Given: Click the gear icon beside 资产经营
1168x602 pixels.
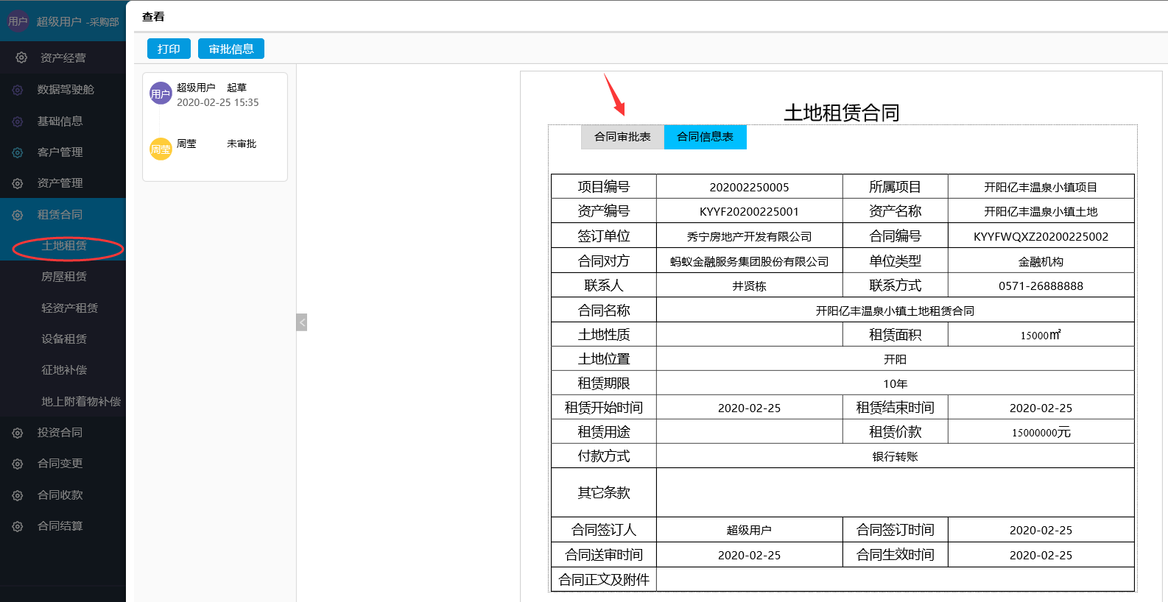Looking at the screenshot, I should tap(21, 57).
